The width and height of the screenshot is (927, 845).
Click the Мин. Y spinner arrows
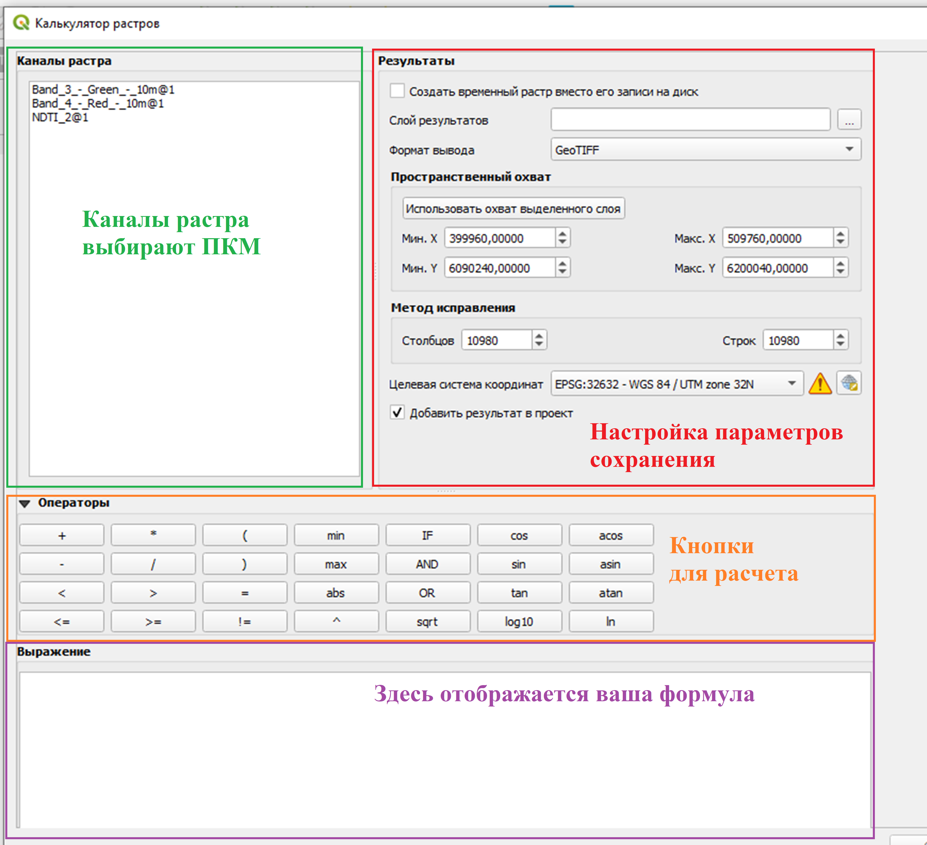point(562,268)
